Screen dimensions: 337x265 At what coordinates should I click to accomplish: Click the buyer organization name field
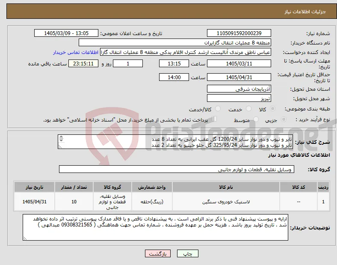175,42
